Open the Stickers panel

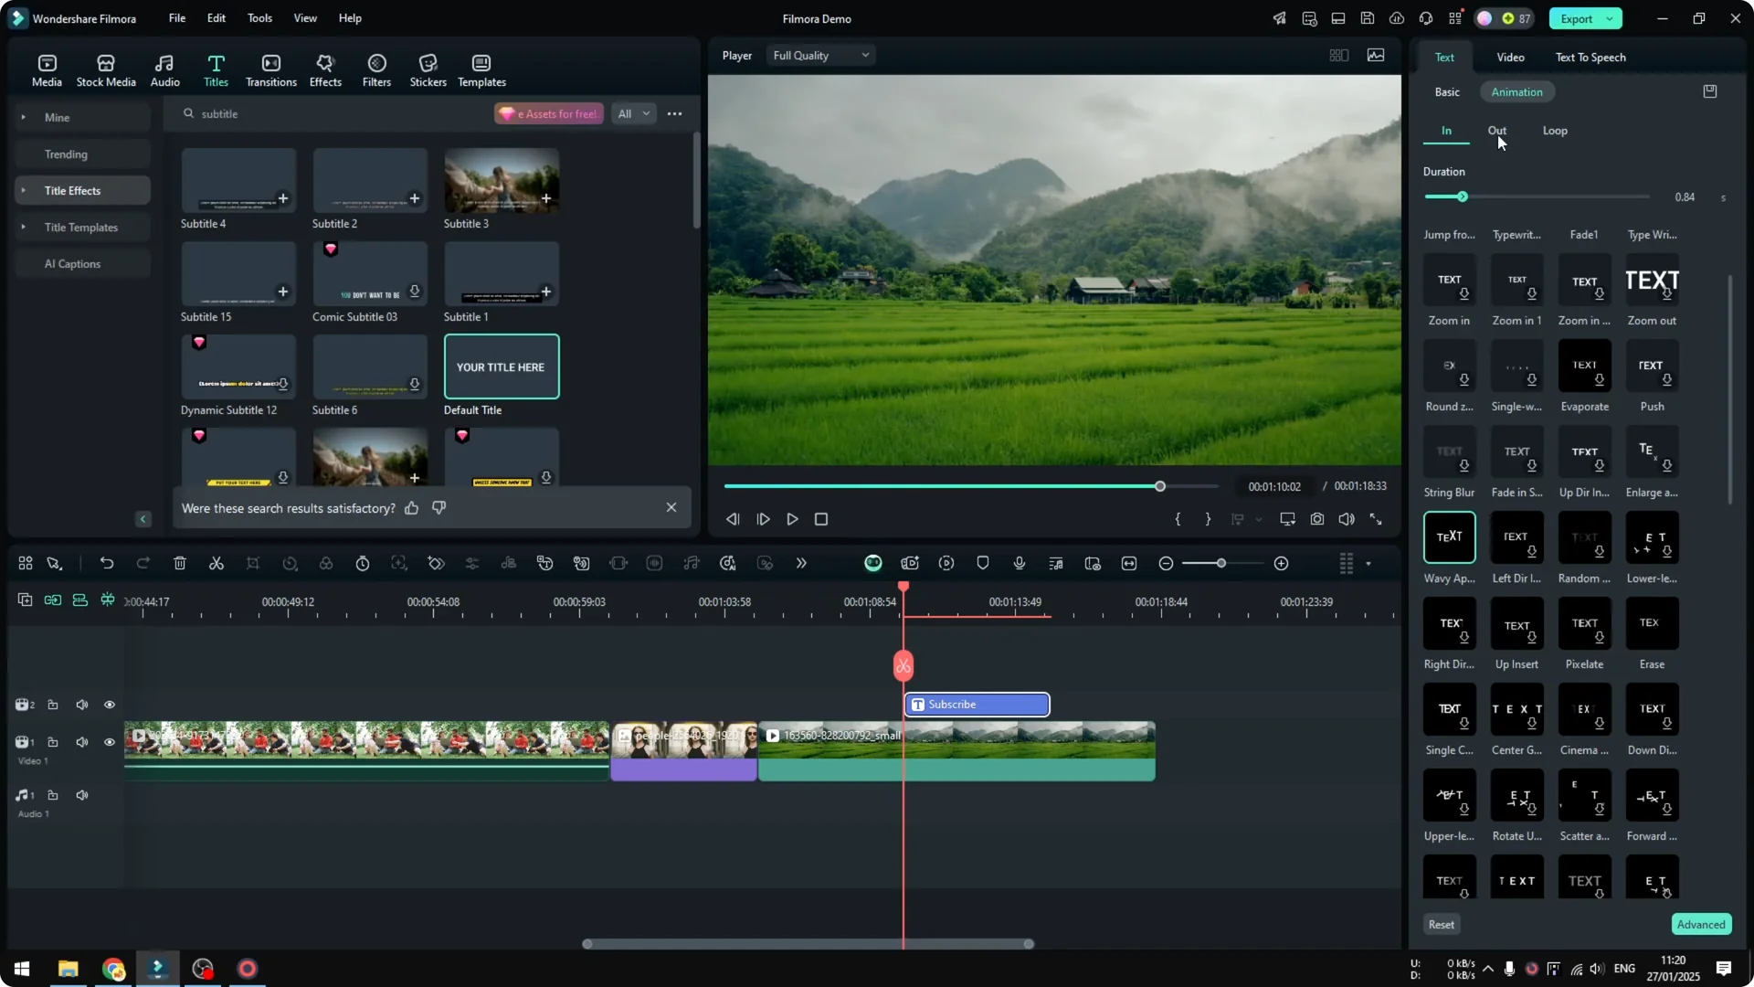click(x=428, y=70)
